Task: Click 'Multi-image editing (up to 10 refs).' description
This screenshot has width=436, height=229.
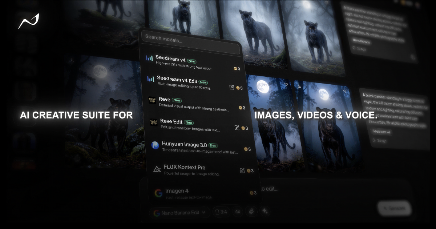Action: point(184,86)
